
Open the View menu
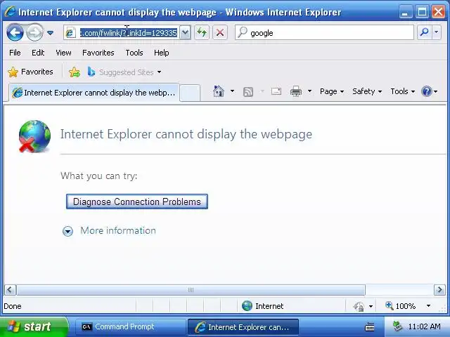click(63, 53)
